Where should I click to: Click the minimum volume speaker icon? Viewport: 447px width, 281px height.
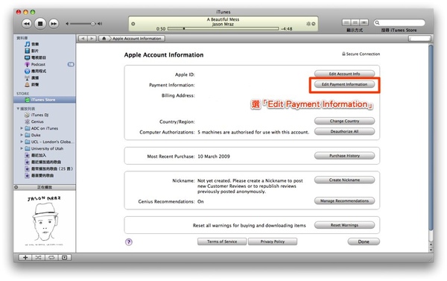[x=67, y=24]
